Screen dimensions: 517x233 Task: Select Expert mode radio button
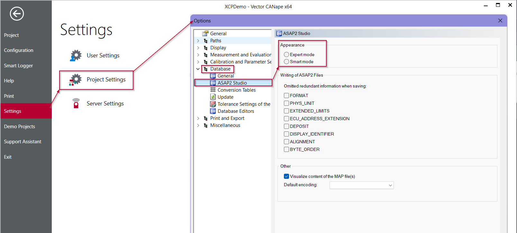[286, 54]
